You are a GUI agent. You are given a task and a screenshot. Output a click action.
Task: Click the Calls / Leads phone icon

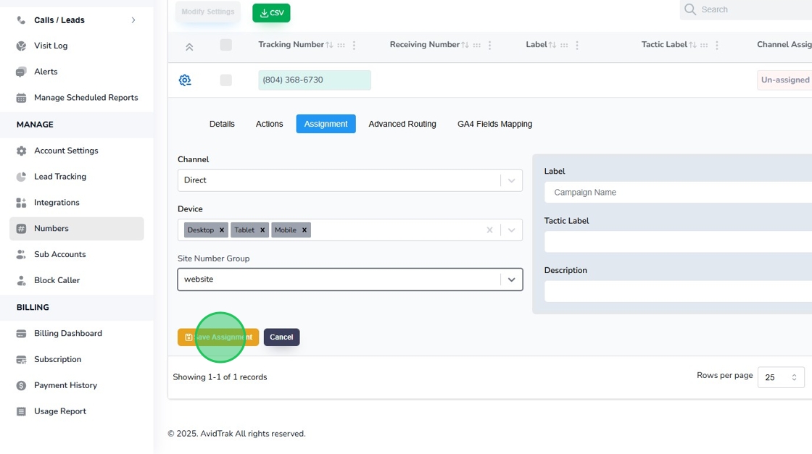21,20
